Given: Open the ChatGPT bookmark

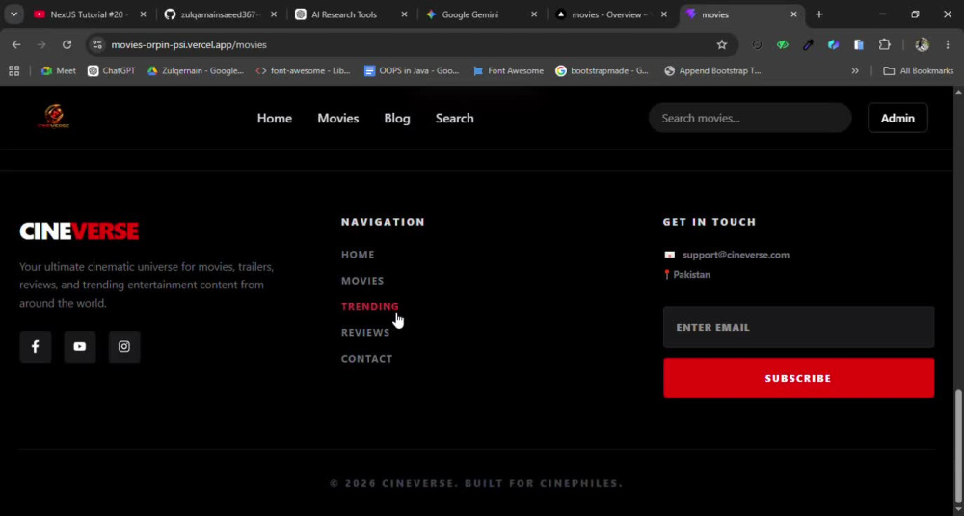Looking at the screenshot, I should (x=111, y=70).
